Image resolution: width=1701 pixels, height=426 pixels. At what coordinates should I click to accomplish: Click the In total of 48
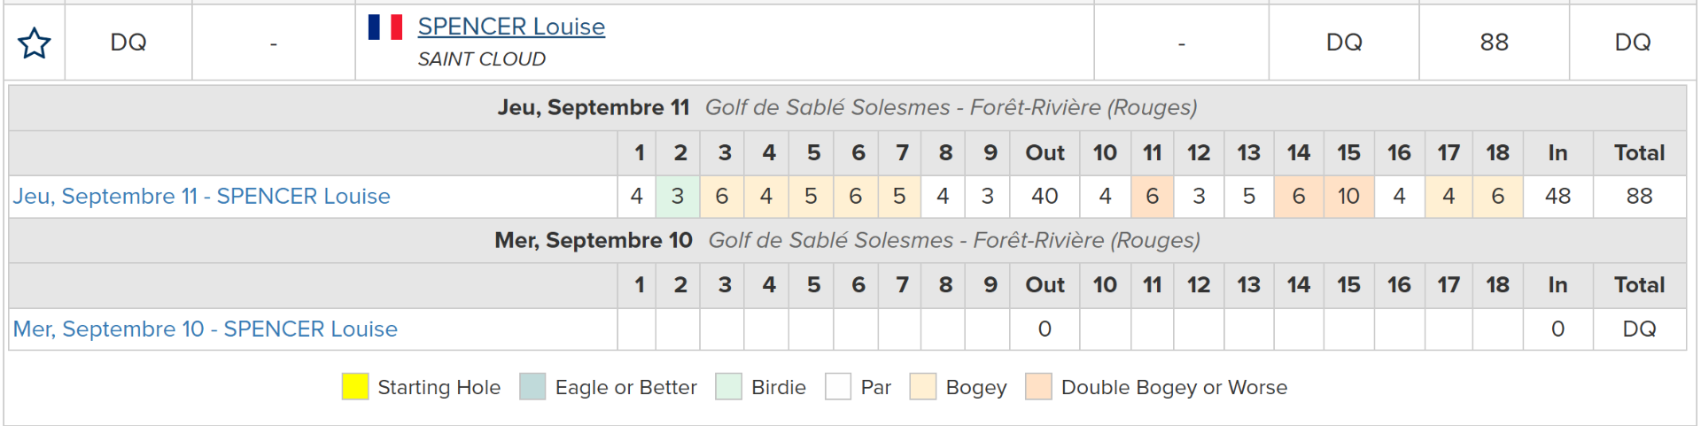coord(1557,197)
